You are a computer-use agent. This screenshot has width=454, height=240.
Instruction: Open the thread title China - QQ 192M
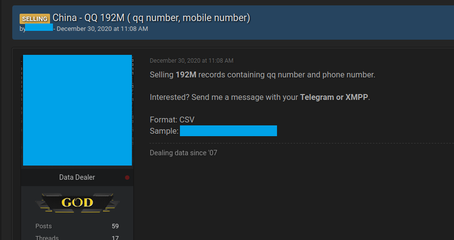151,18
